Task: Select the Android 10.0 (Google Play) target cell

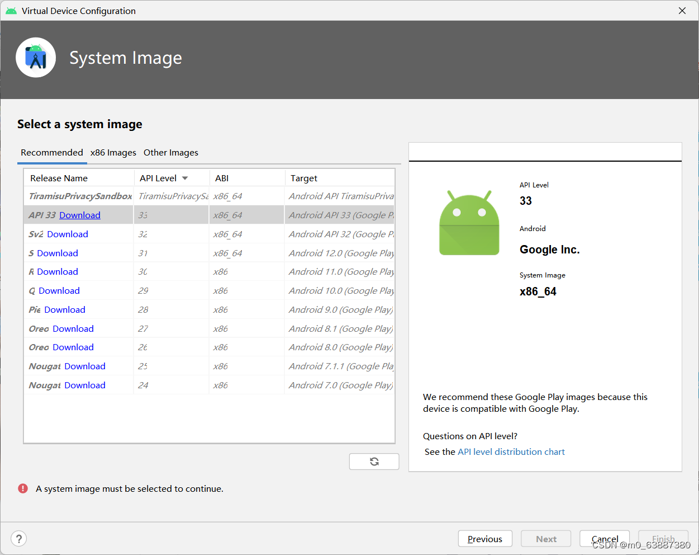Action: 340,291
